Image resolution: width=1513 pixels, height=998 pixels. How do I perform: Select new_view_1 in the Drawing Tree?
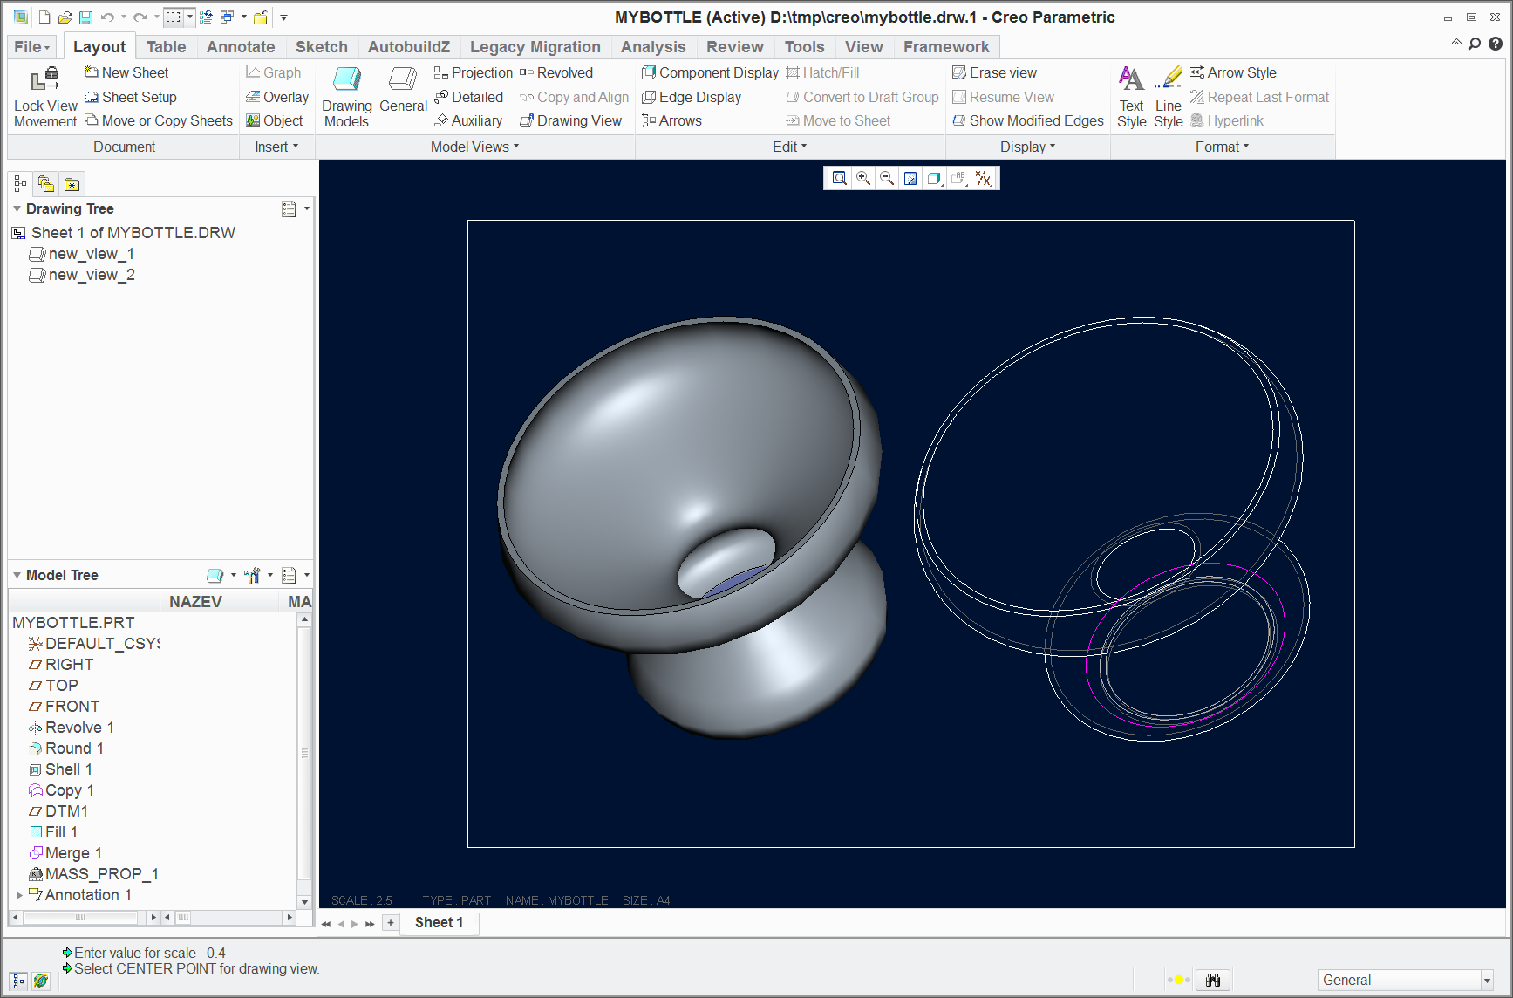pyautogui.click(x=82, y=254)
